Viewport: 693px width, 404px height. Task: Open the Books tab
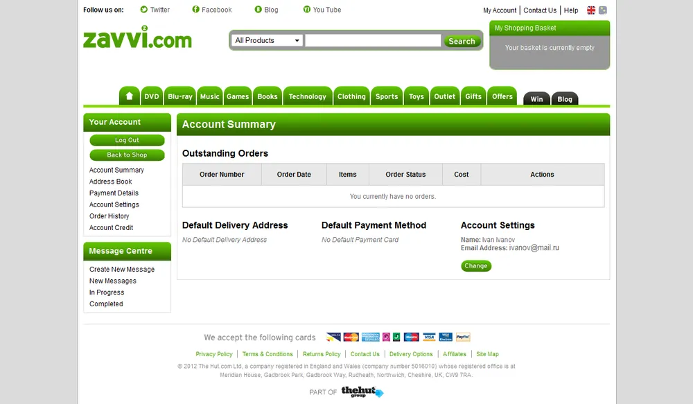click(267, 96)
